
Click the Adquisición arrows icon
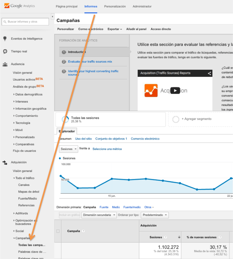(5, 163)
